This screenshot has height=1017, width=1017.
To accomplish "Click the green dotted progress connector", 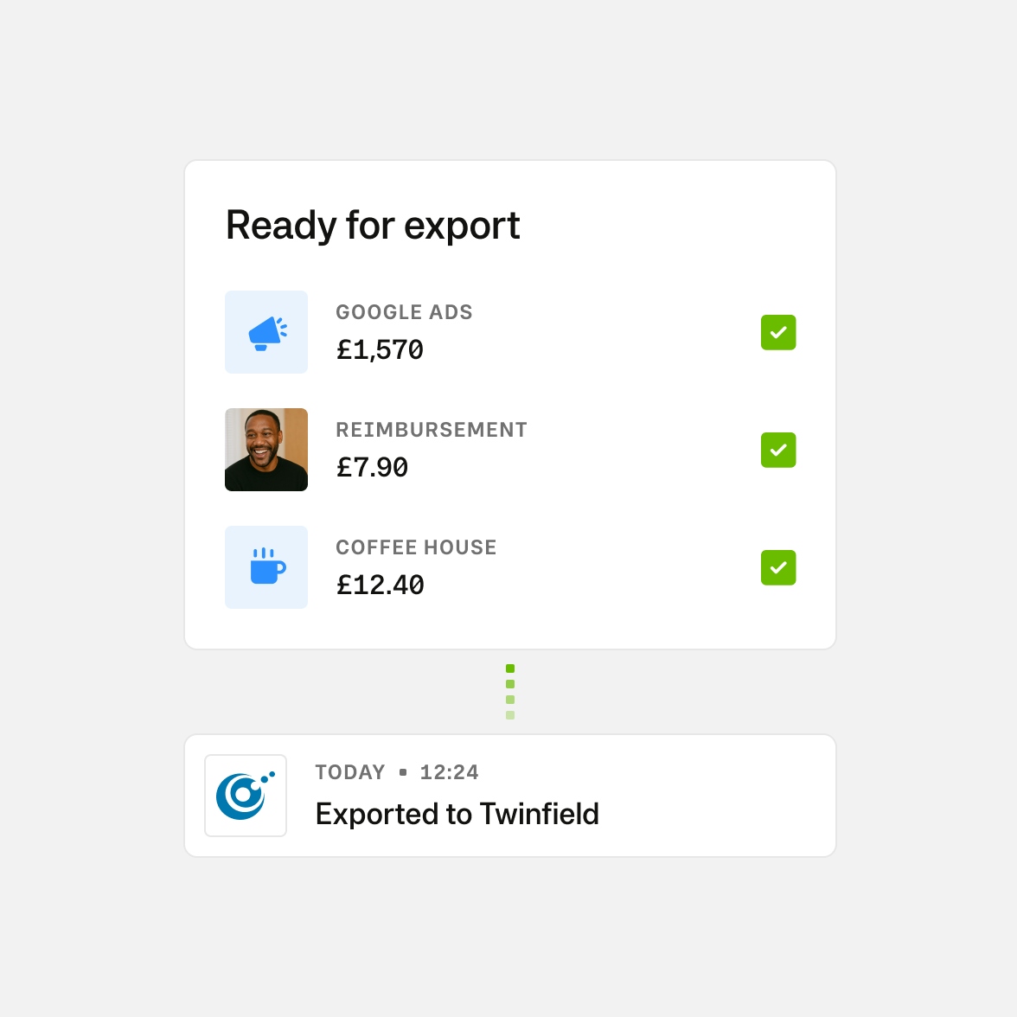I will coord(510,692).
